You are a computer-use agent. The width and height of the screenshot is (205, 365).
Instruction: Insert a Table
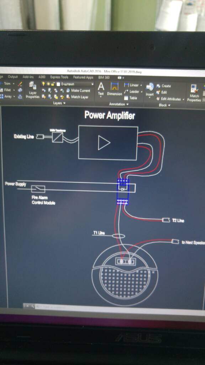(x=130, y=98)
